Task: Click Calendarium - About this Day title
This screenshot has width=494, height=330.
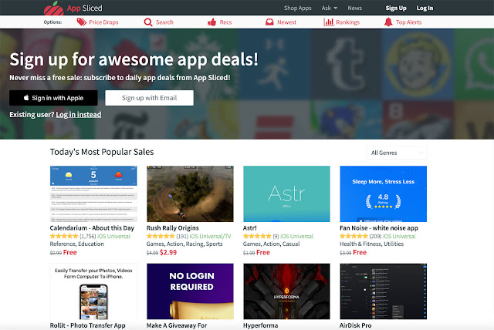Action: (92, 228)
